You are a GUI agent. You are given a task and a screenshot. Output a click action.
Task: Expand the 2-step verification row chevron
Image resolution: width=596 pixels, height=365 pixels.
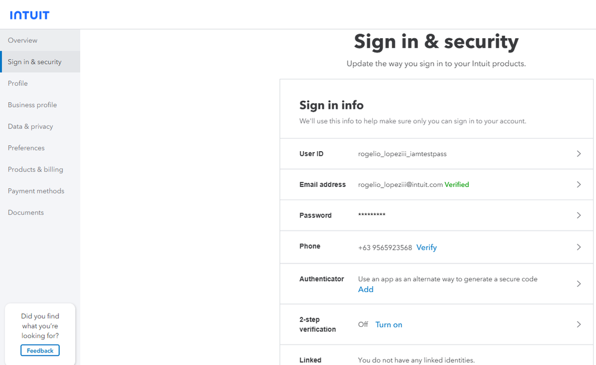point(578,324)
